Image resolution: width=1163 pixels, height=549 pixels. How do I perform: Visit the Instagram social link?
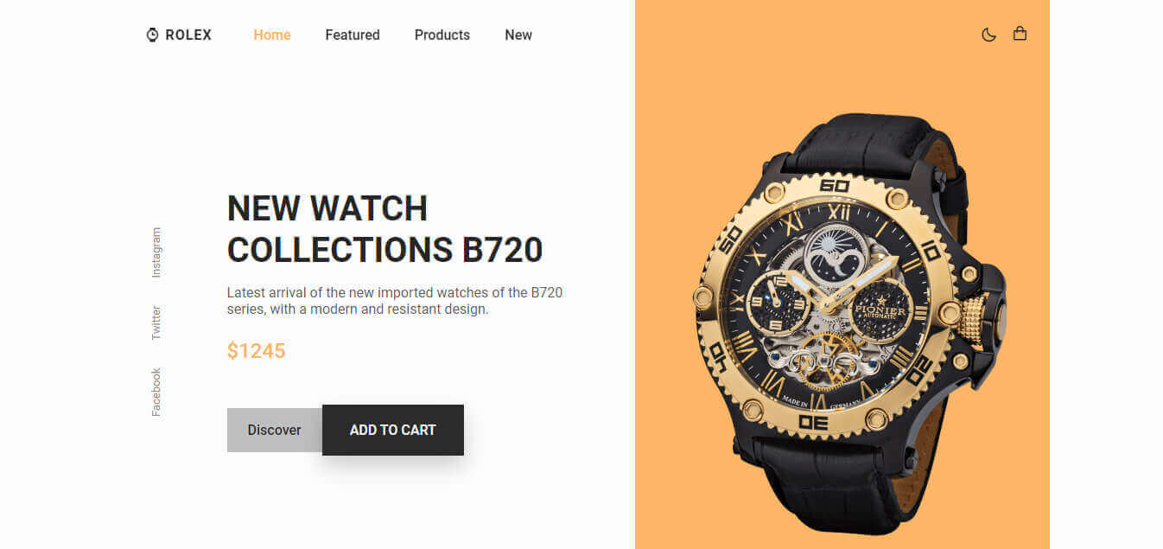tap(156, 252)
